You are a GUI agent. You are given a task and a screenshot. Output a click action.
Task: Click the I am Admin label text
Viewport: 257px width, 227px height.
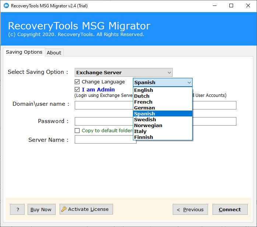(x=98, y=90)
